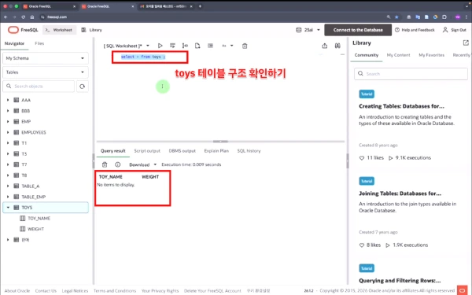The height and width of the screenshot is (295, 472).
Task: Open the Explain Plan results tab
Action: click(216, 151)
